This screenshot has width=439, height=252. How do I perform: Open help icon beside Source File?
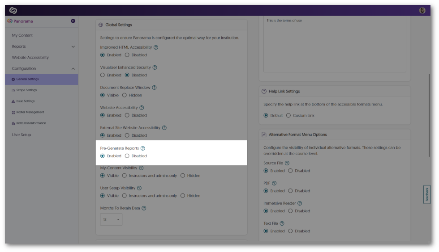click(287, 163)
